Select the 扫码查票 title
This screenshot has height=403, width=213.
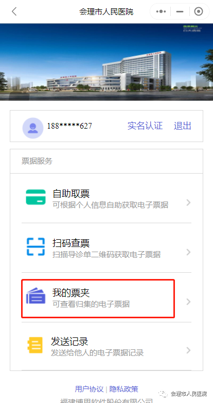pyautogui.click(x=71, y=243)
